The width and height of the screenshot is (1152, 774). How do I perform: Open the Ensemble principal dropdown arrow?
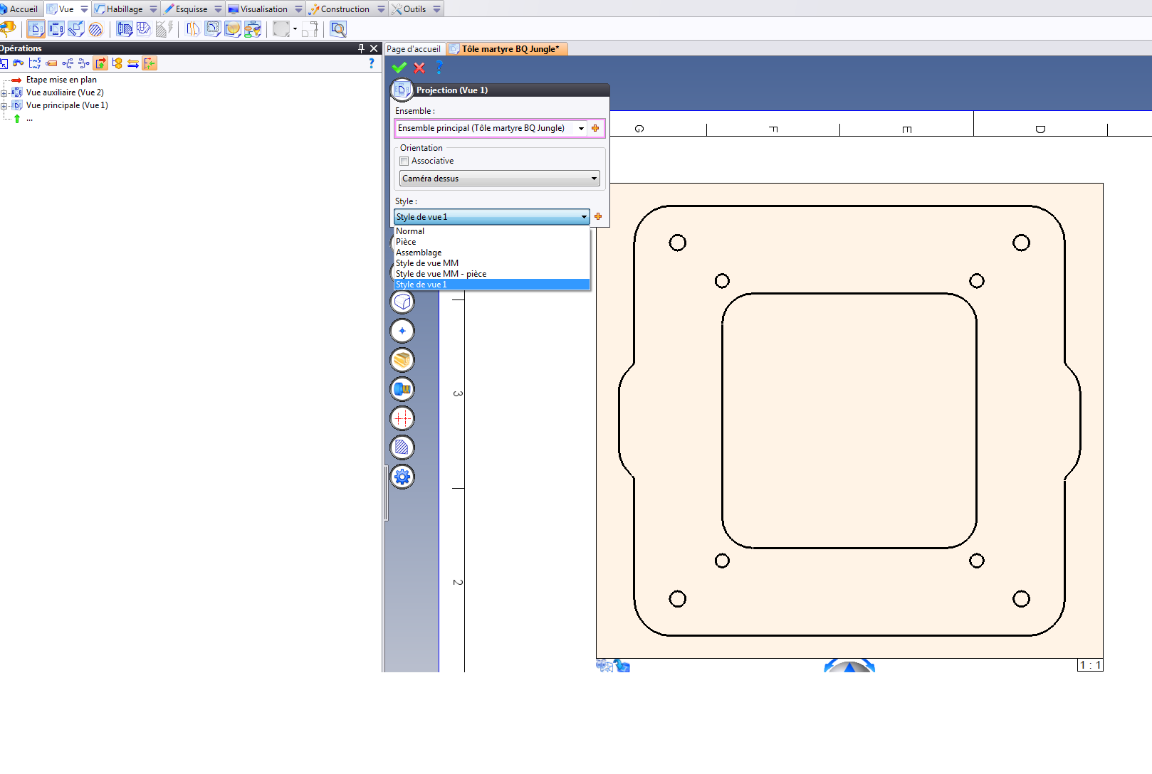click(x=581, y=128)
